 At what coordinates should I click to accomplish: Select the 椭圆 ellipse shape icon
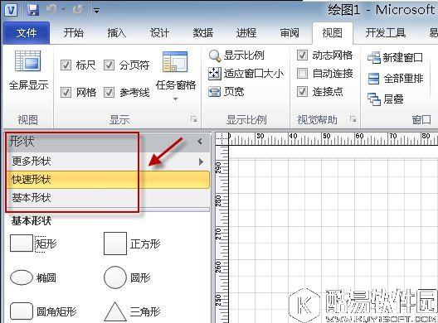pyautogui.click(x=22, y=277)
